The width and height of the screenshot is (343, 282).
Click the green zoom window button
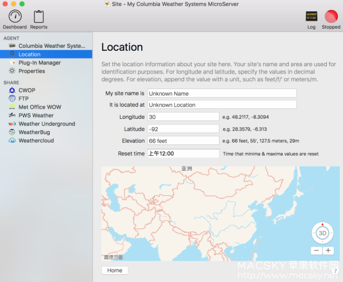tap(22, 4)
